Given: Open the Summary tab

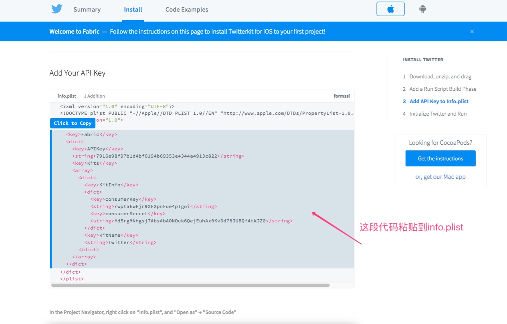Looking at the screenshot, I should 87,10.
